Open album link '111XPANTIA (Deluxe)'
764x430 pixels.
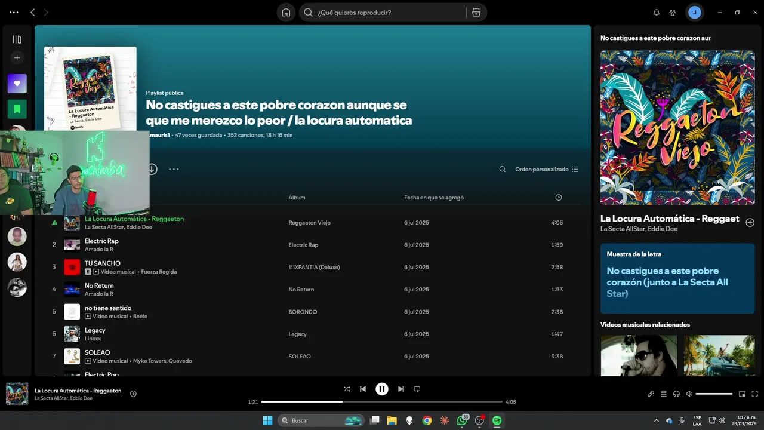[314, 268]
